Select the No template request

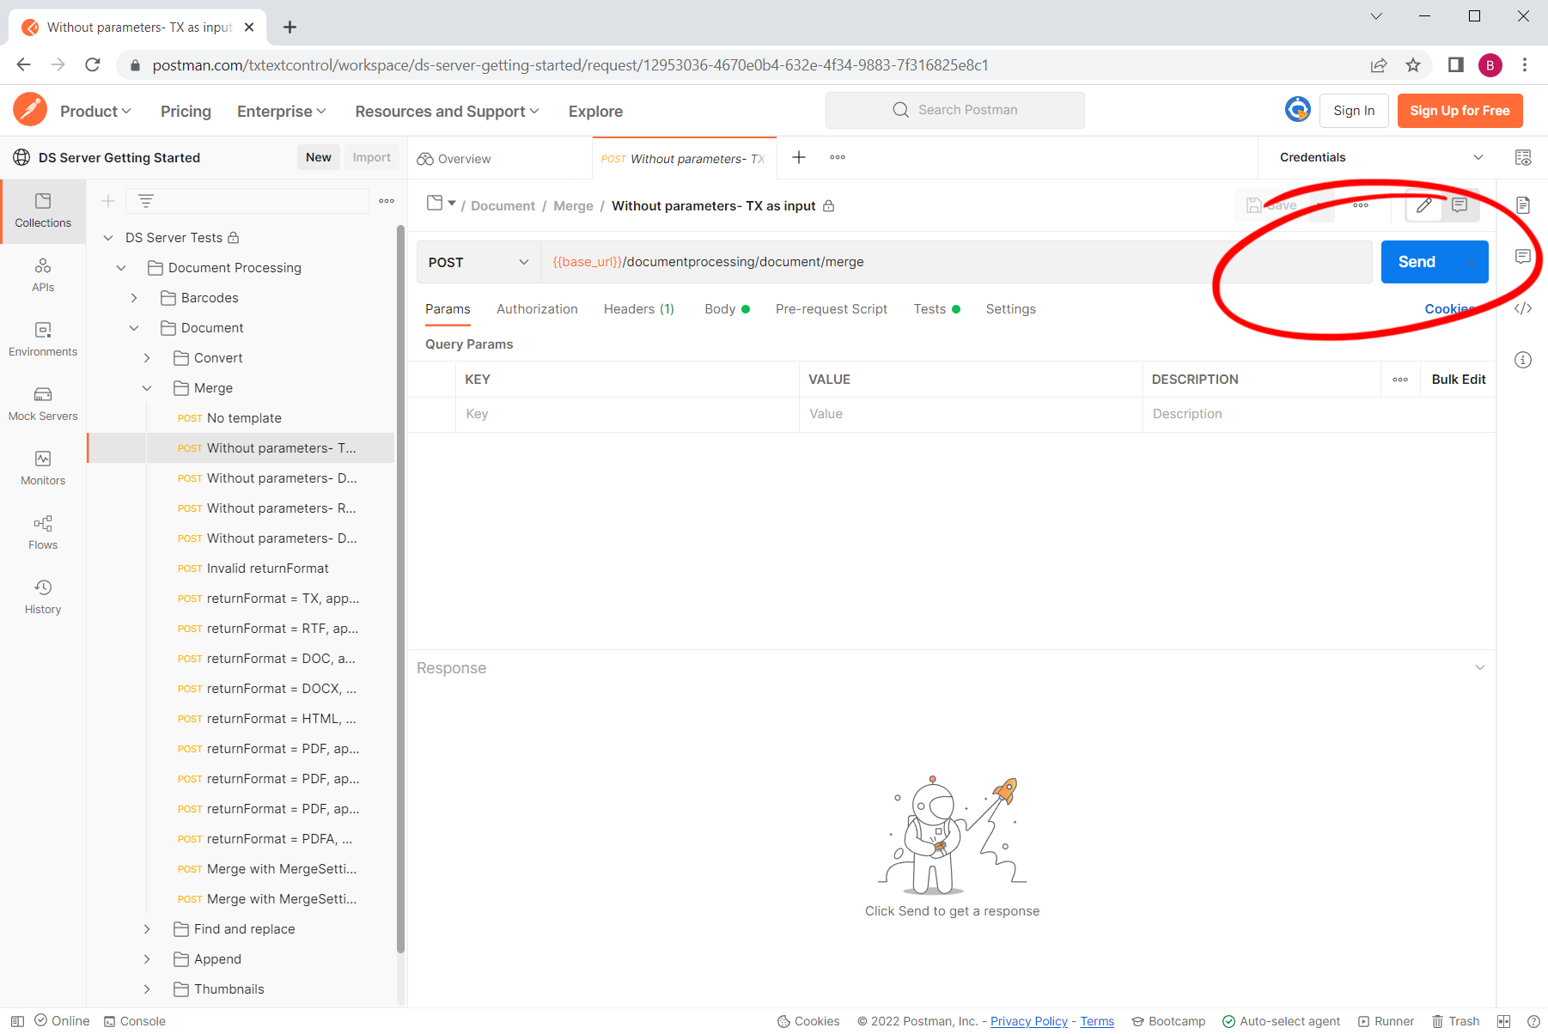(x=244, y=418)
